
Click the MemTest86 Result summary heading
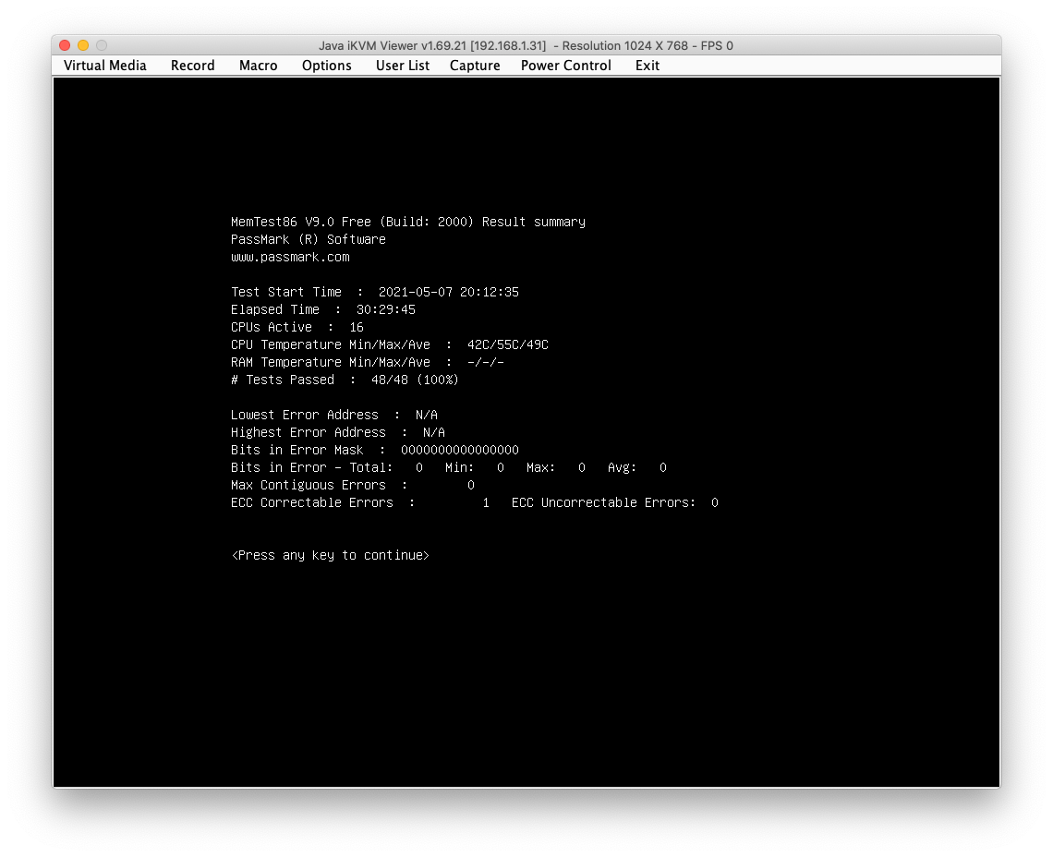pos(408,222)
